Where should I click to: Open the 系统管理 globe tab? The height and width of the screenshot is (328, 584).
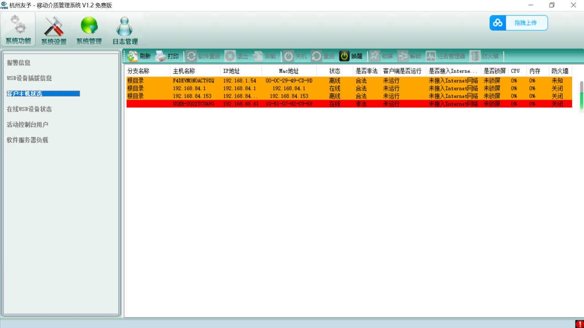89,31
